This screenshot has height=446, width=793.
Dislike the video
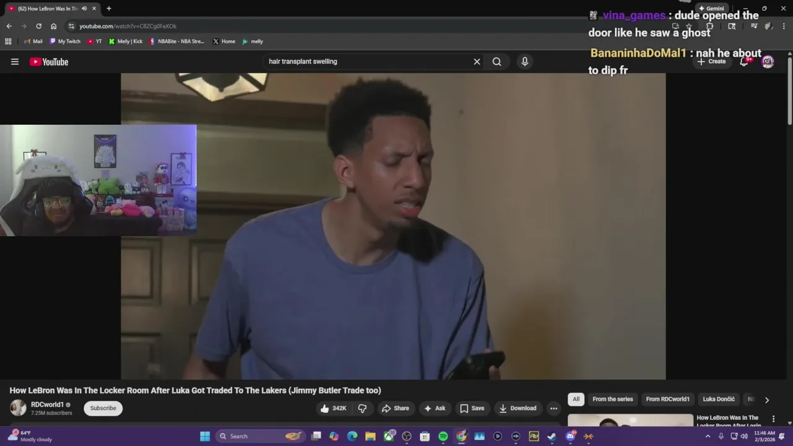(362, 408)
